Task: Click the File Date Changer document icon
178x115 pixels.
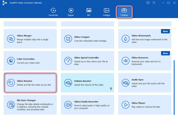Action: (11, 105)
